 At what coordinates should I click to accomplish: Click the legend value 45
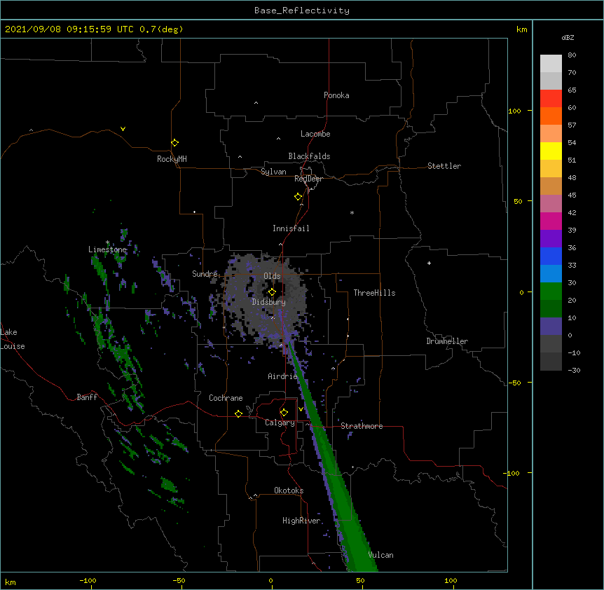point(572,195)
